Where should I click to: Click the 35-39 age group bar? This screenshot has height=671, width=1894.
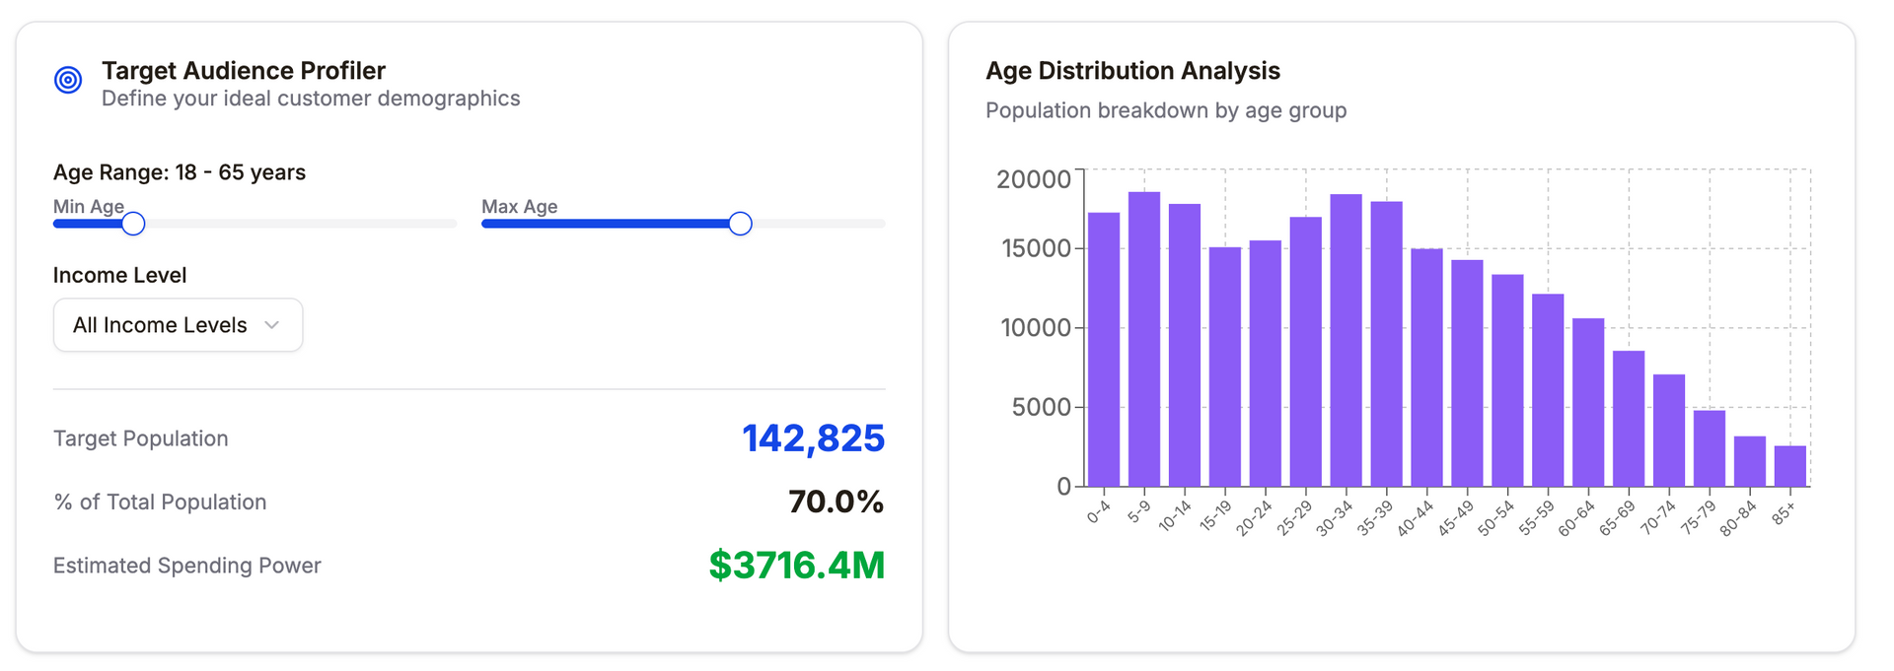click(x=1387, y=344)
